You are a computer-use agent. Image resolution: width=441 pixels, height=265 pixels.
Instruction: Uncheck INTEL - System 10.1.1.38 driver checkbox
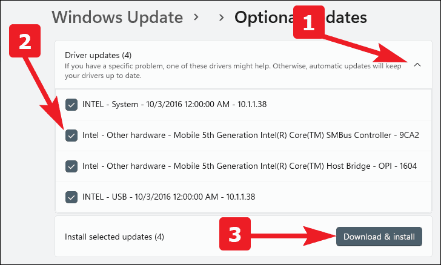point(71,105)
